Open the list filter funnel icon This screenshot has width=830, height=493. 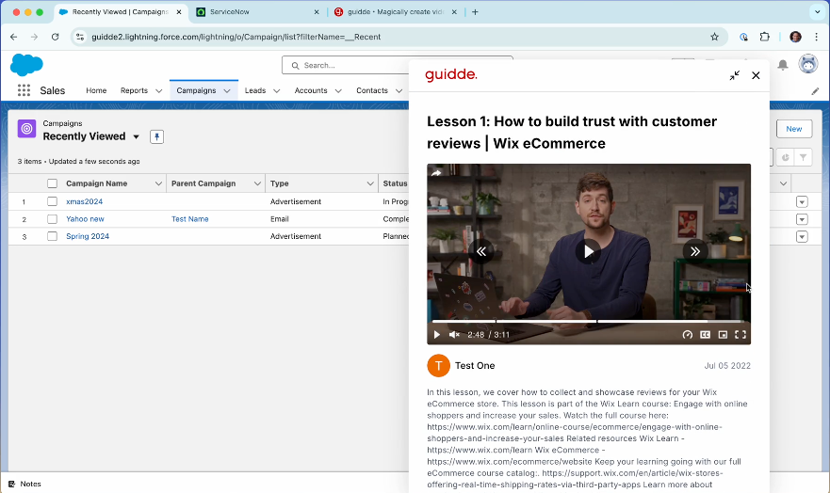tap(803, 157)
